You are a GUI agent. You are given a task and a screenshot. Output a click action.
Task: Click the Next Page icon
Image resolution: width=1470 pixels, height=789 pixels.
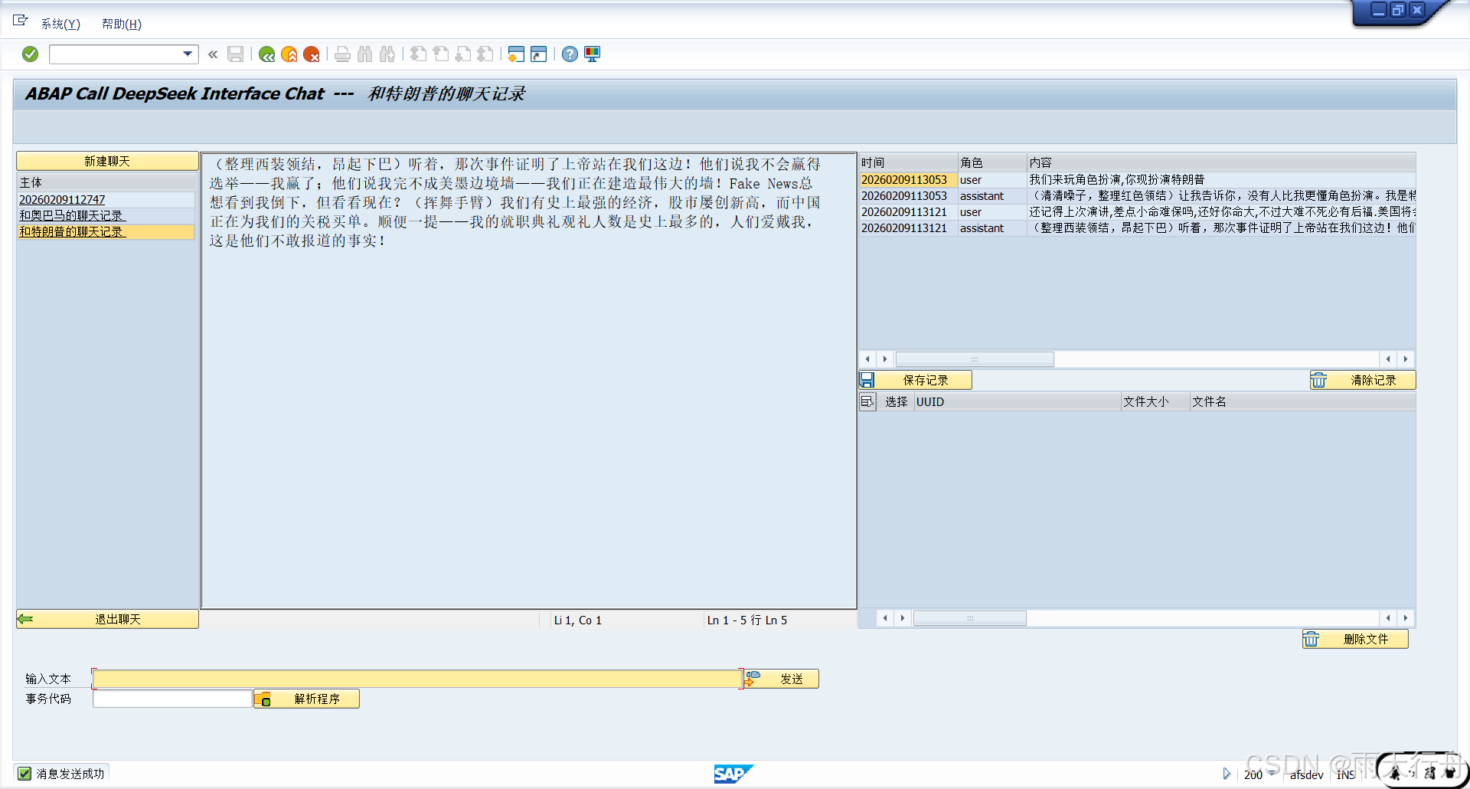(x=462, y=54)
